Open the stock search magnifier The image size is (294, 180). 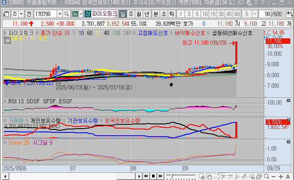[x=66, y=14]
